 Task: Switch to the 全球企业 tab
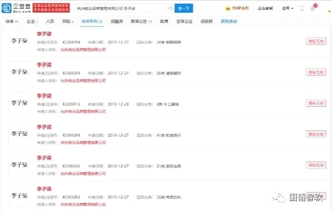(x=184, y=21)
